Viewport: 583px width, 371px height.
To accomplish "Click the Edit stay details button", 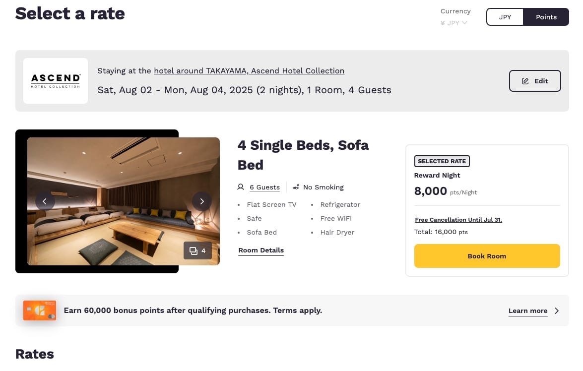I will pos(535,81).
